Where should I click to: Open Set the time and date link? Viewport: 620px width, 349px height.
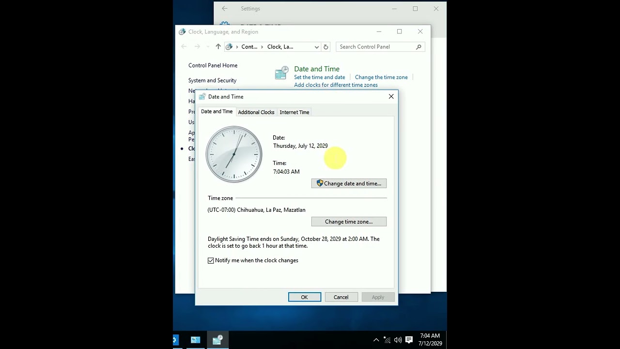[319, 77]
